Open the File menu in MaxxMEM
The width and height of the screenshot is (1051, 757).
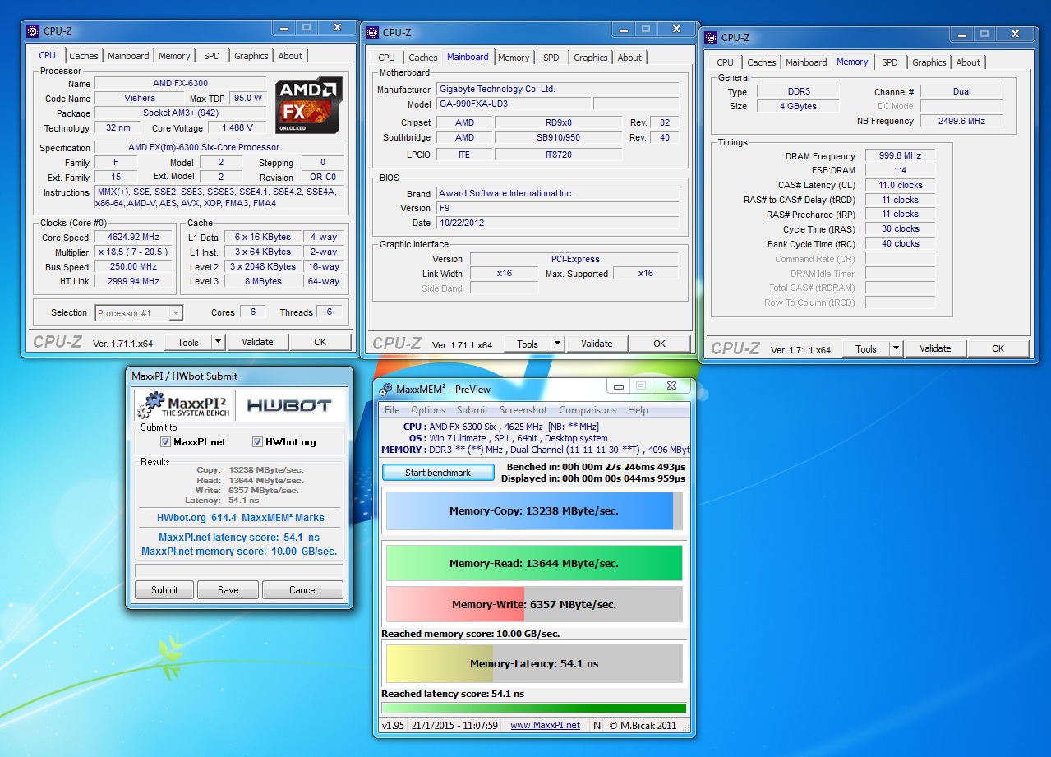(x=392, y=410)
